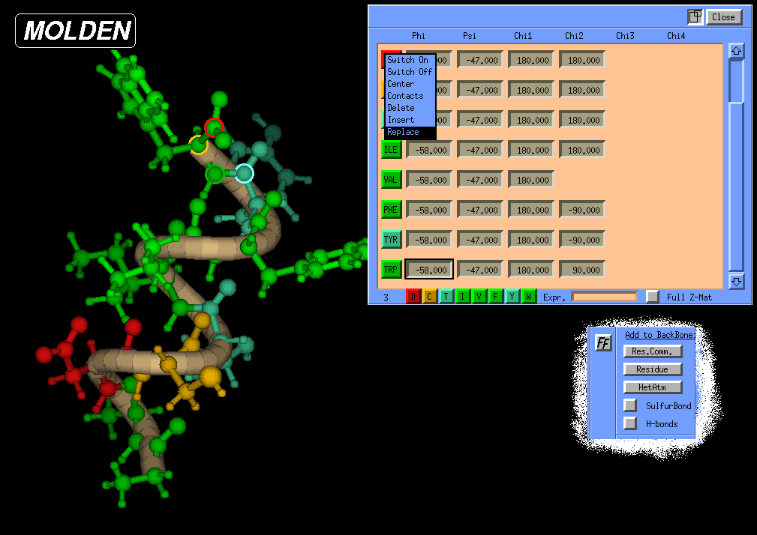Click the scroll up arrow in residue list
The height and width of the screenshot is (535, 757).
(736, 51)
